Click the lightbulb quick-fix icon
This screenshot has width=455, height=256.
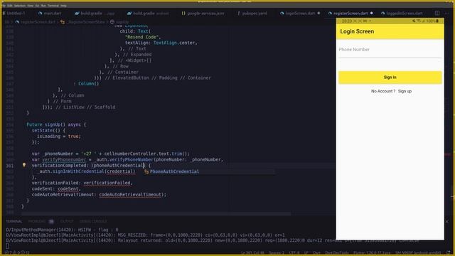click(24, 165)
